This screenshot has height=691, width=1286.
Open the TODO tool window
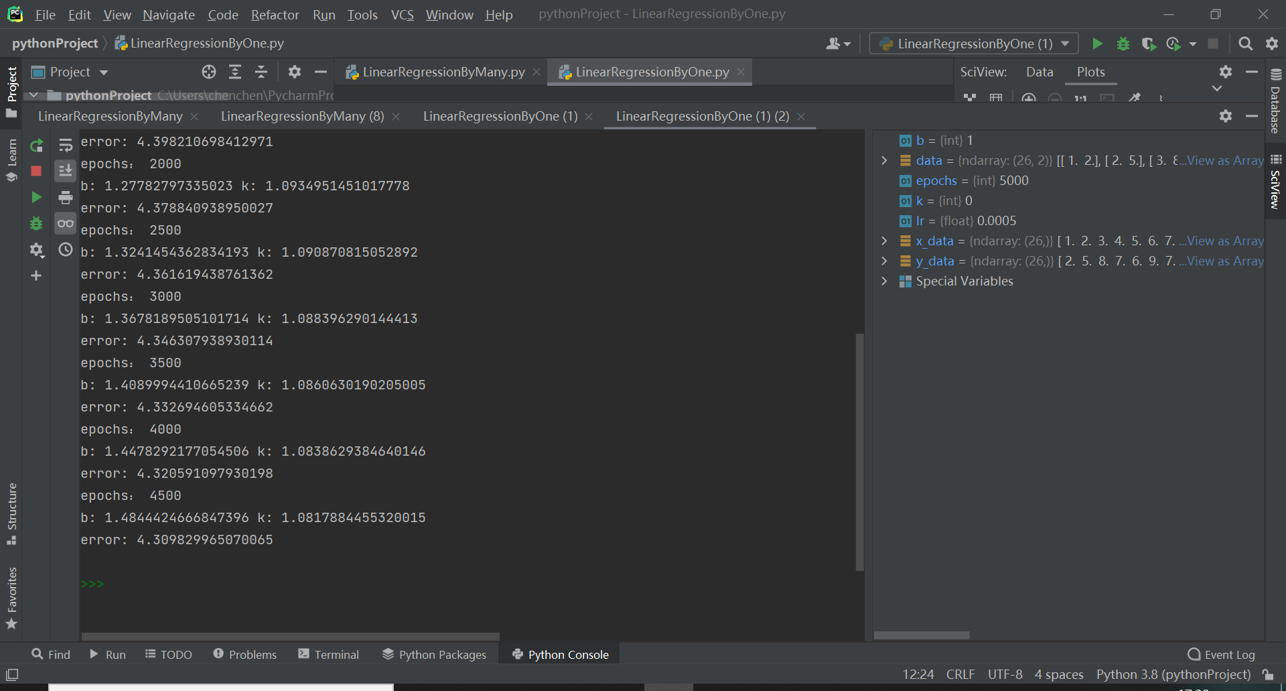(x=169, y=654)
